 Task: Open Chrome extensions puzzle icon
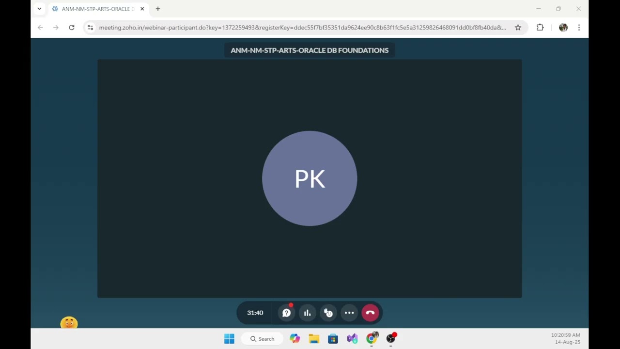tap(540, 28)
